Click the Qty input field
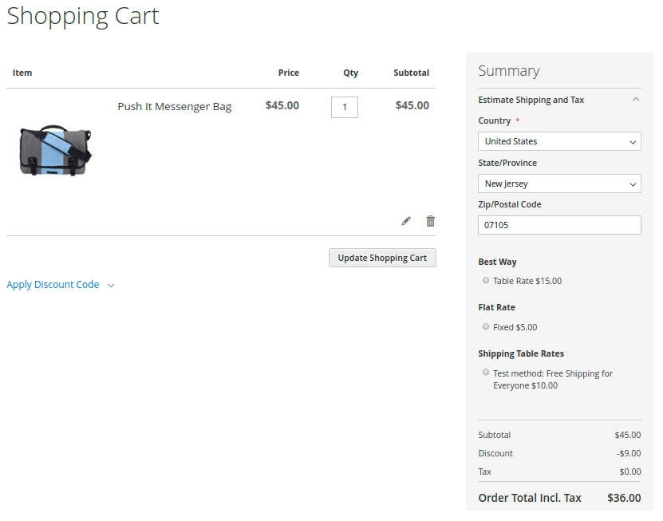This screenshot has width=663, height=521. (344, 107)
